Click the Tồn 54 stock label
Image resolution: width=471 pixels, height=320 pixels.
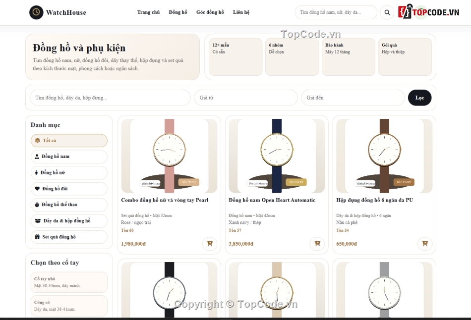[x=343, y=230]
